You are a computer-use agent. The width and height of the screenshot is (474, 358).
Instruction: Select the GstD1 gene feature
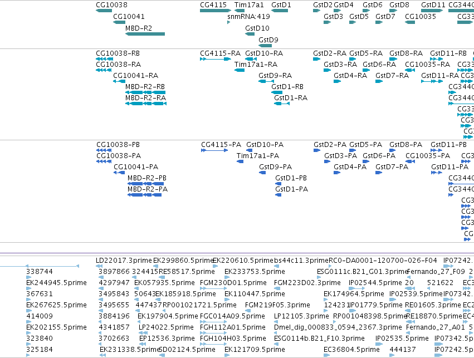point(279,11)
